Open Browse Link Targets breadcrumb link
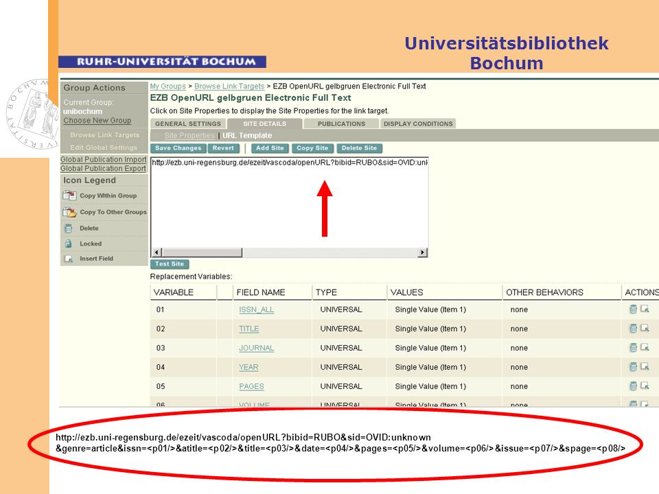The width and height of the screenshot is (659, 494). pyautogui.click(x=229, y=86)
